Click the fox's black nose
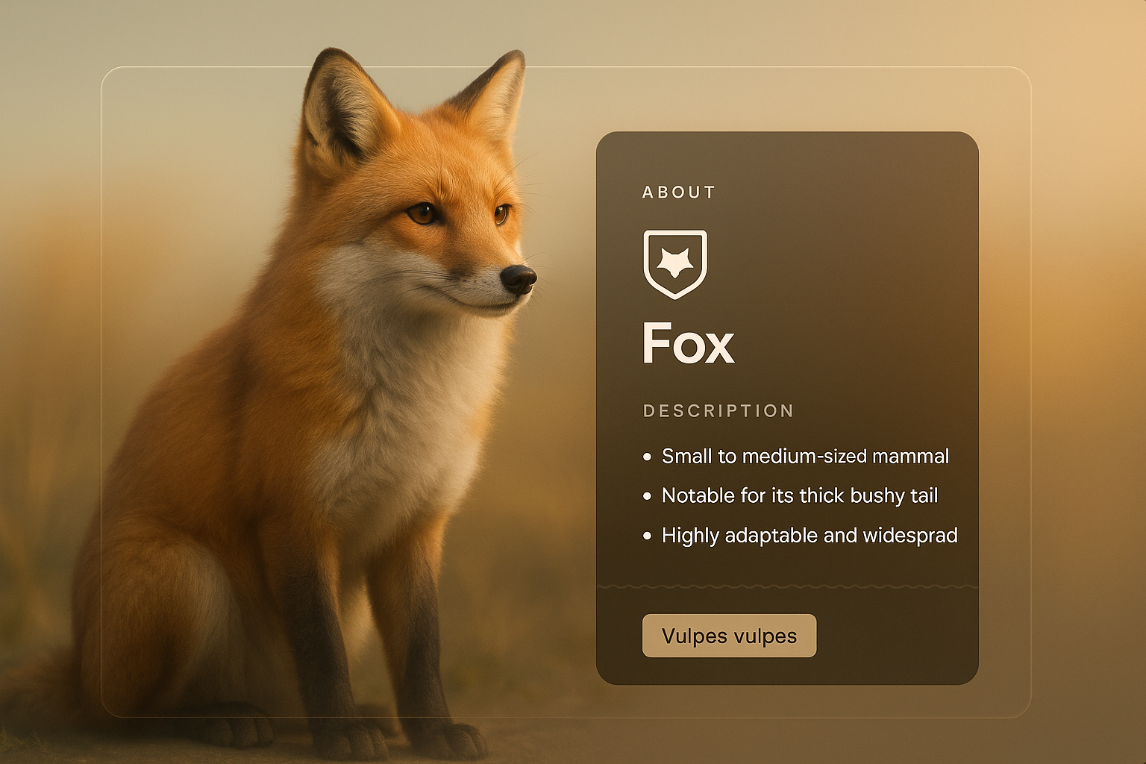 pos(519,278)
